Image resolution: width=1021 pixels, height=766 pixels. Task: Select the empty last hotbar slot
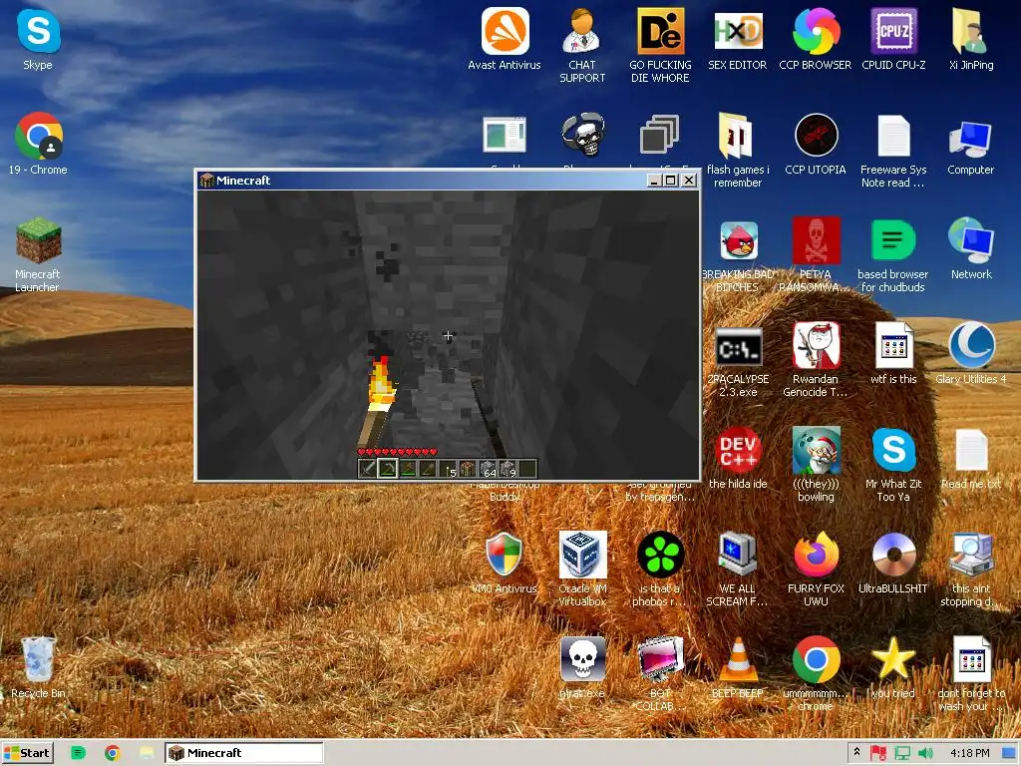pos(528,468)
